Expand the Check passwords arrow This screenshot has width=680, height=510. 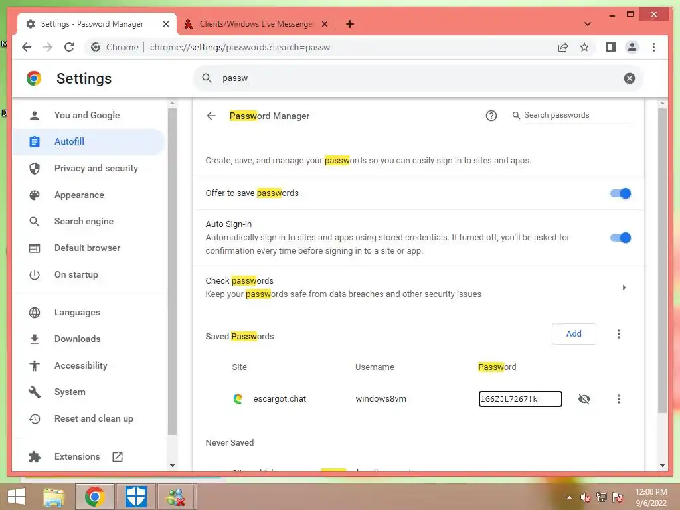624,287
